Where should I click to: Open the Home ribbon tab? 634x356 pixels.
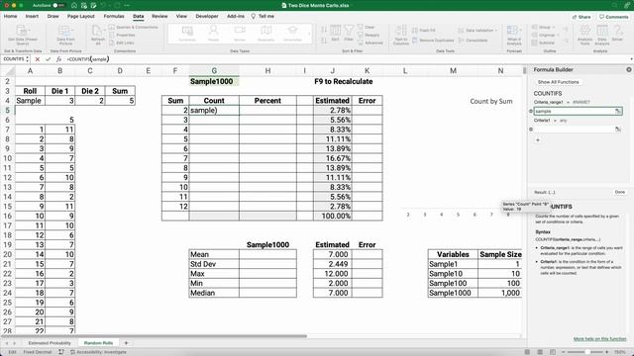(11, 16)
